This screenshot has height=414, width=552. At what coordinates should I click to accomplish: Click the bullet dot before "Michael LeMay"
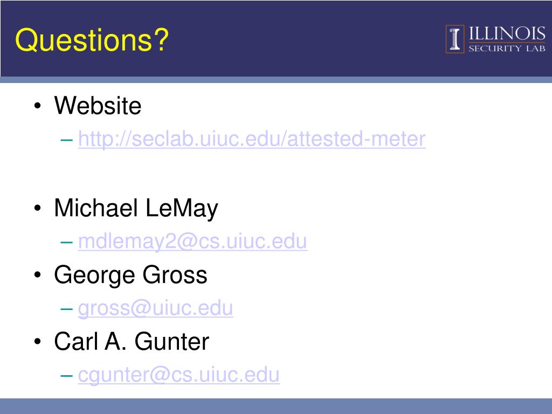pos(38,208)
